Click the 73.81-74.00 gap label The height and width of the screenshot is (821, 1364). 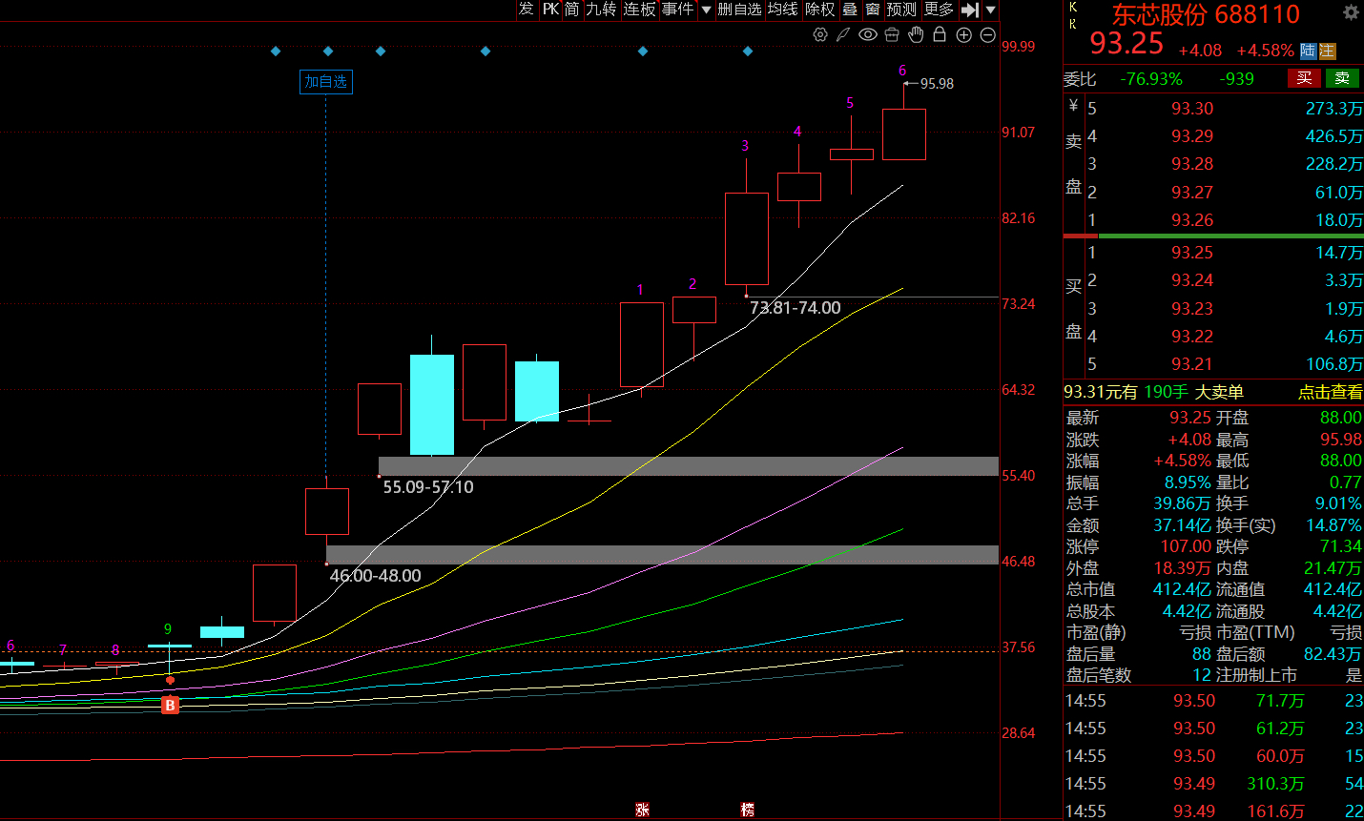(x=796, y=308)
